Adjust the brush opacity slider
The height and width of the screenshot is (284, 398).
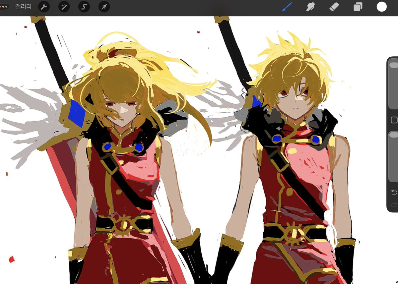(393, 156)
